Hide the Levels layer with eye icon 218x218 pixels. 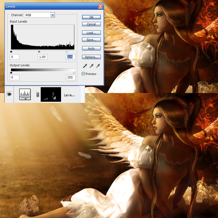tap(9, 94)
